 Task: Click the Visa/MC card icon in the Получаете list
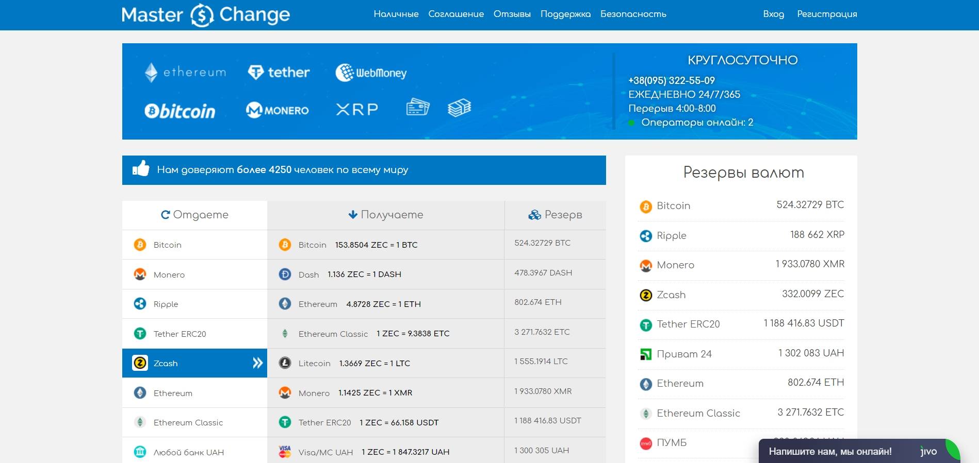pyautogui.click(x=285, y=452)
